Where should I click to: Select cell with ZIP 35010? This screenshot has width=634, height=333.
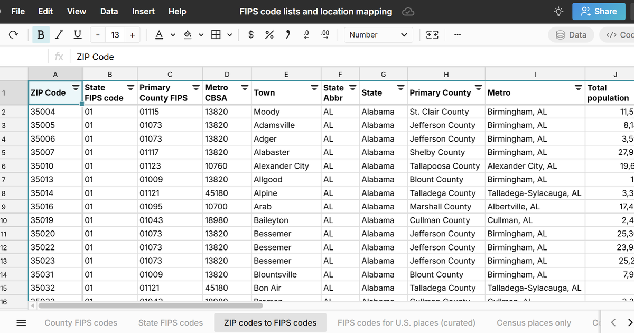click(55, 166)
